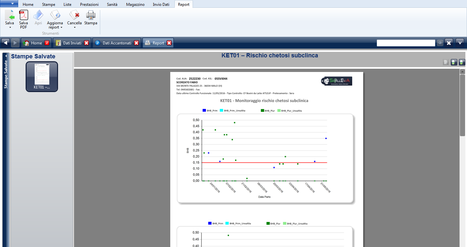Open the Stampe ribbon tab
Image resolution: width=467 pixels, height=247 pixels.
point(49,5)
